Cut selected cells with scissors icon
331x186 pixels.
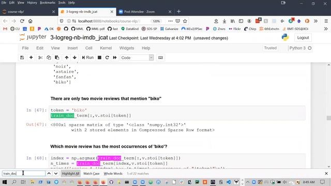[x=40, y=57]
